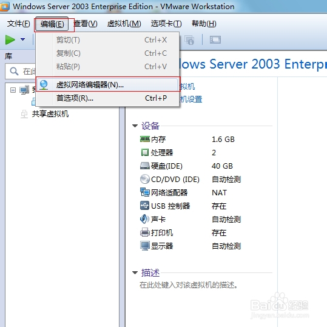Click the 1.6 GB memory value
The width and height of the screenshot is (327, 327).
[x=223, y=140]
